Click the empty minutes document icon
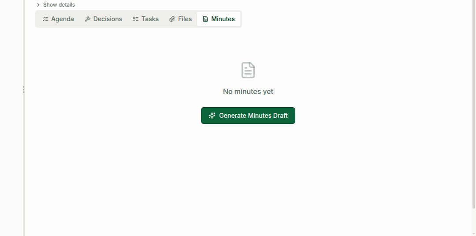This screenshot has width=476, height=236. tap(248, 70)
